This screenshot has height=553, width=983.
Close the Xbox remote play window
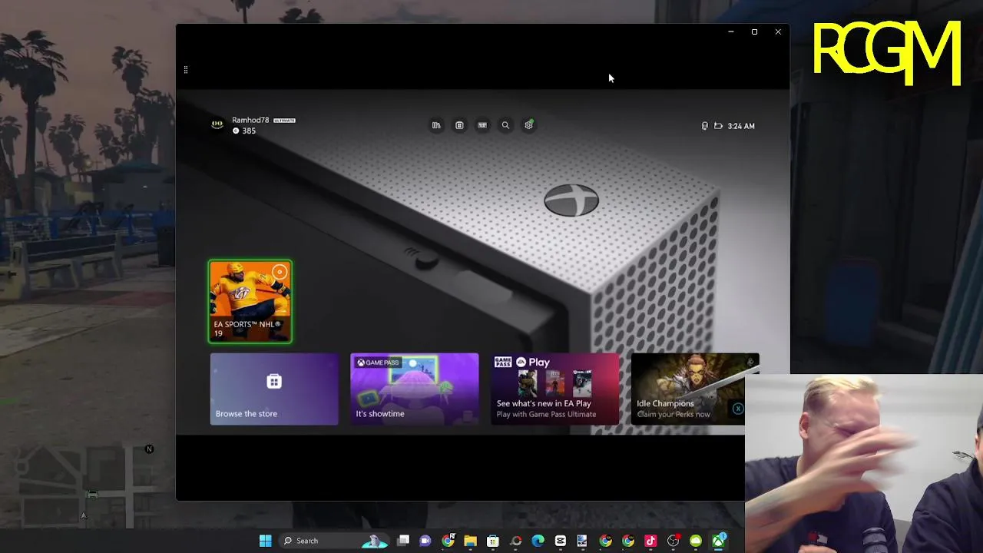coord(778,32)
